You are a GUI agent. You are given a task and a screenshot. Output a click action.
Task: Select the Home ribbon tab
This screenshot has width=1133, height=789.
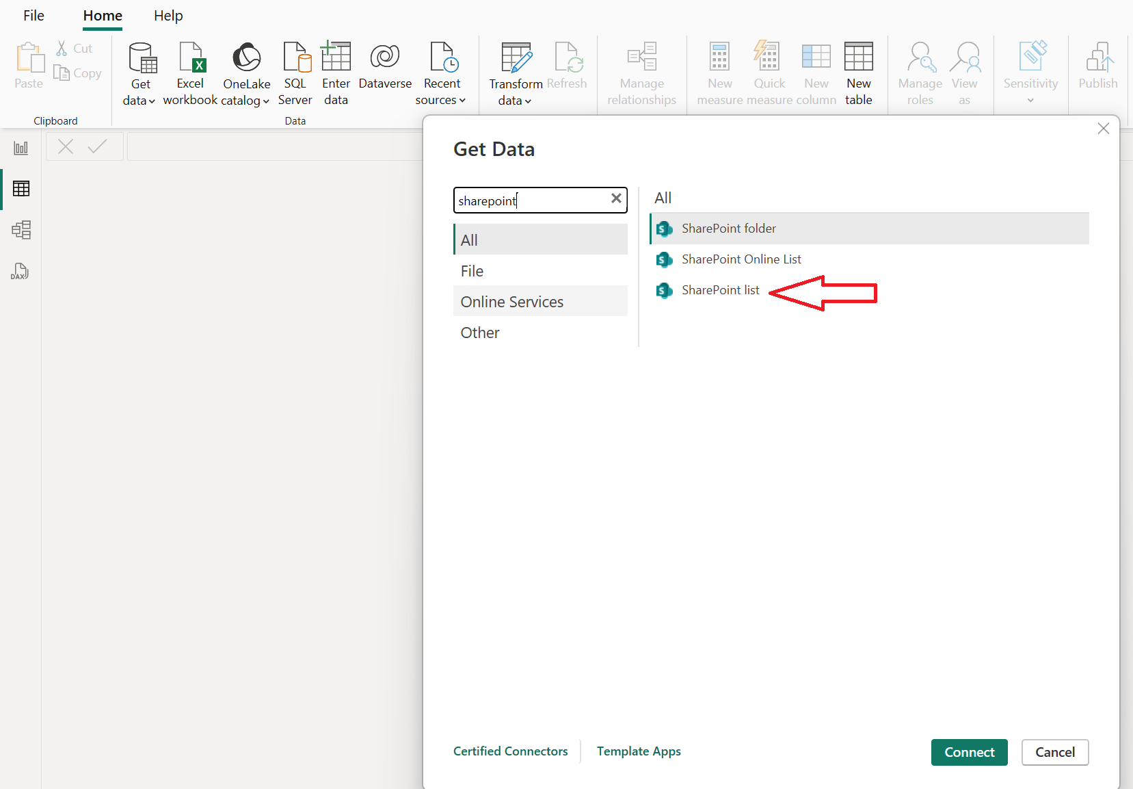(x=103, y=16)
